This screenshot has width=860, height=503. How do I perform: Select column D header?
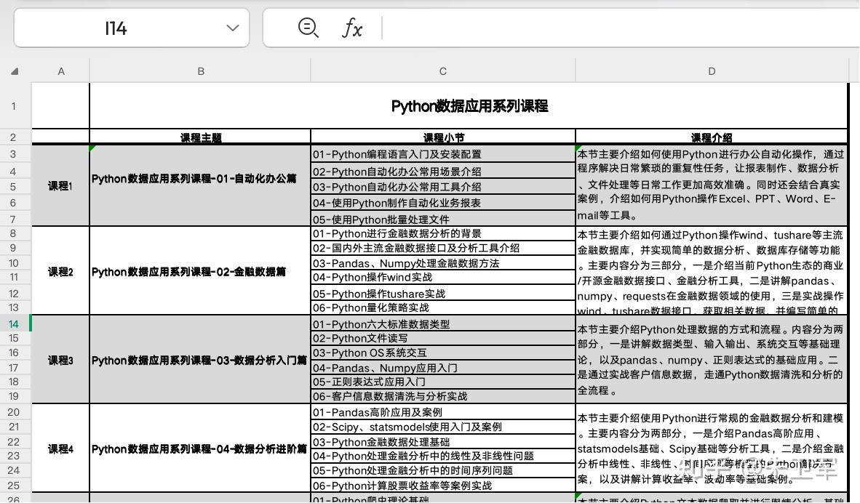(711, 71)
